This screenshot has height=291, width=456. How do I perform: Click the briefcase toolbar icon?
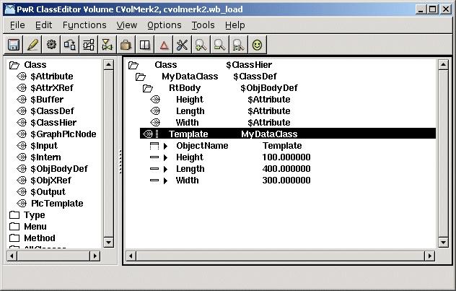[126, 45]
